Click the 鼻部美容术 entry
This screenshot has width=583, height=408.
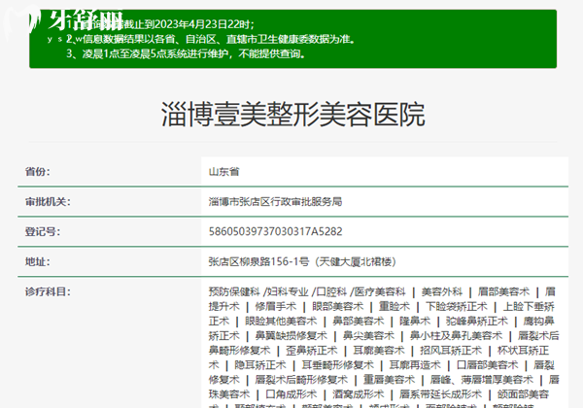pyautogui.click(x=358, y=321)
